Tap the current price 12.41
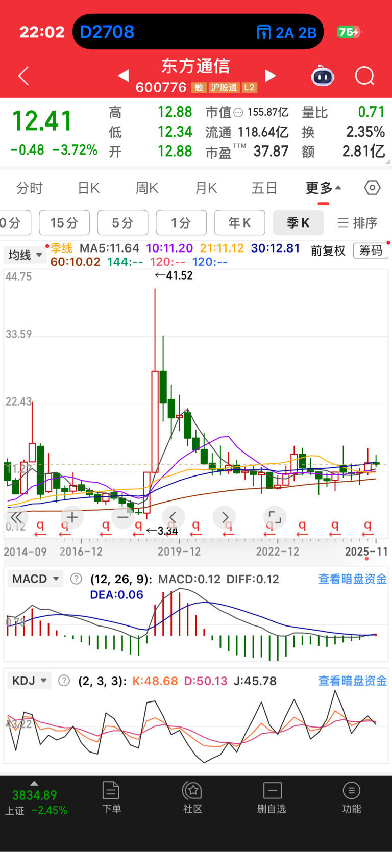 coord(42,121)
